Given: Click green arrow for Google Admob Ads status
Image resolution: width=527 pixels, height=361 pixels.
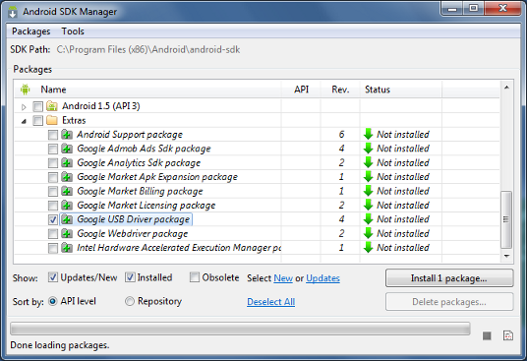Looking at the screenshot, I should [369, 149].
